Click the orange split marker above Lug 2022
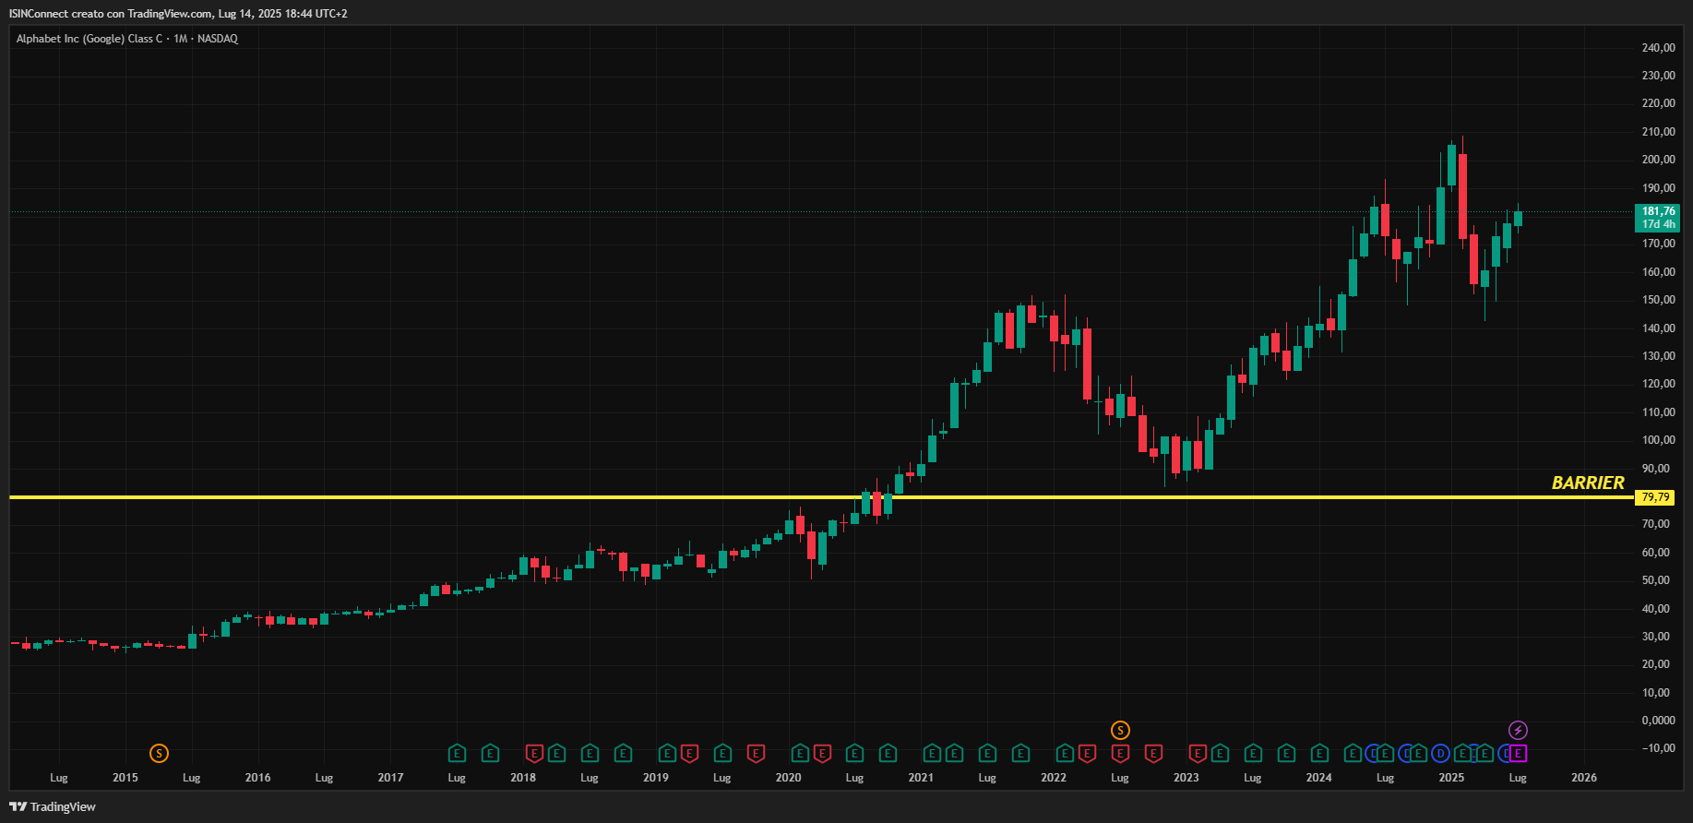This screenshot has width=1693, height=823. tap(1120, 731)
